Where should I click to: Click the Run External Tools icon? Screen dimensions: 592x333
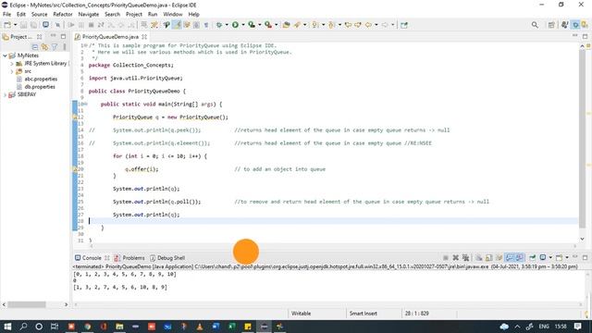click(x=268, y=25)
